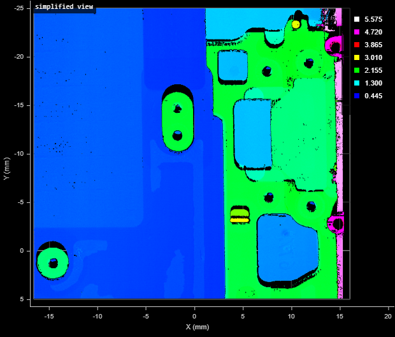This screenshot has width=395, height=337.
Task: Click the 'Y (mm)' axis title
Action: point(7,169)
